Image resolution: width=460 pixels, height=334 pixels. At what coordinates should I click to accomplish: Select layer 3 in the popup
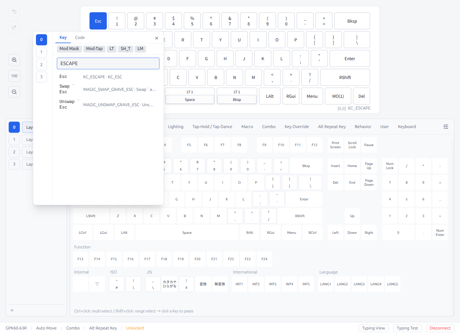click(x=41, y=77)
